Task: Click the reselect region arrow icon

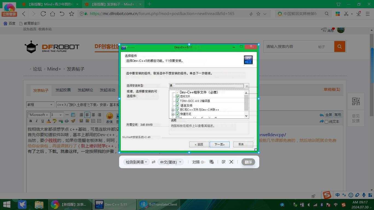Action: (224, 162)
